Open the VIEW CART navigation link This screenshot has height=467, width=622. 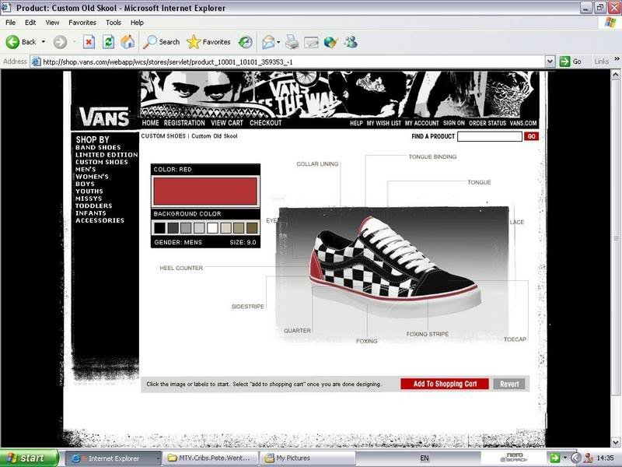click(x=227, y=123)
